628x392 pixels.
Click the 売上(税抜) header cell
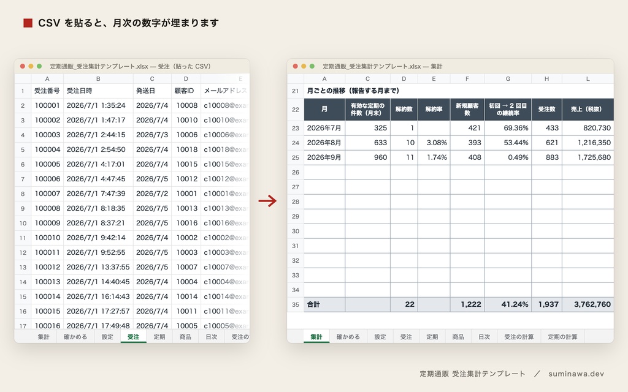(x=588, y=109)
